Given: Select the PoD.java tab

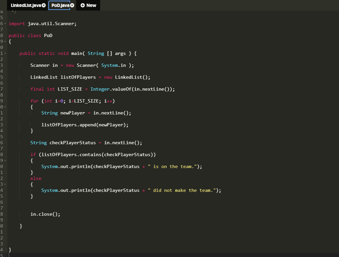Looking at the screenshot, I should [x=60, y=5].
